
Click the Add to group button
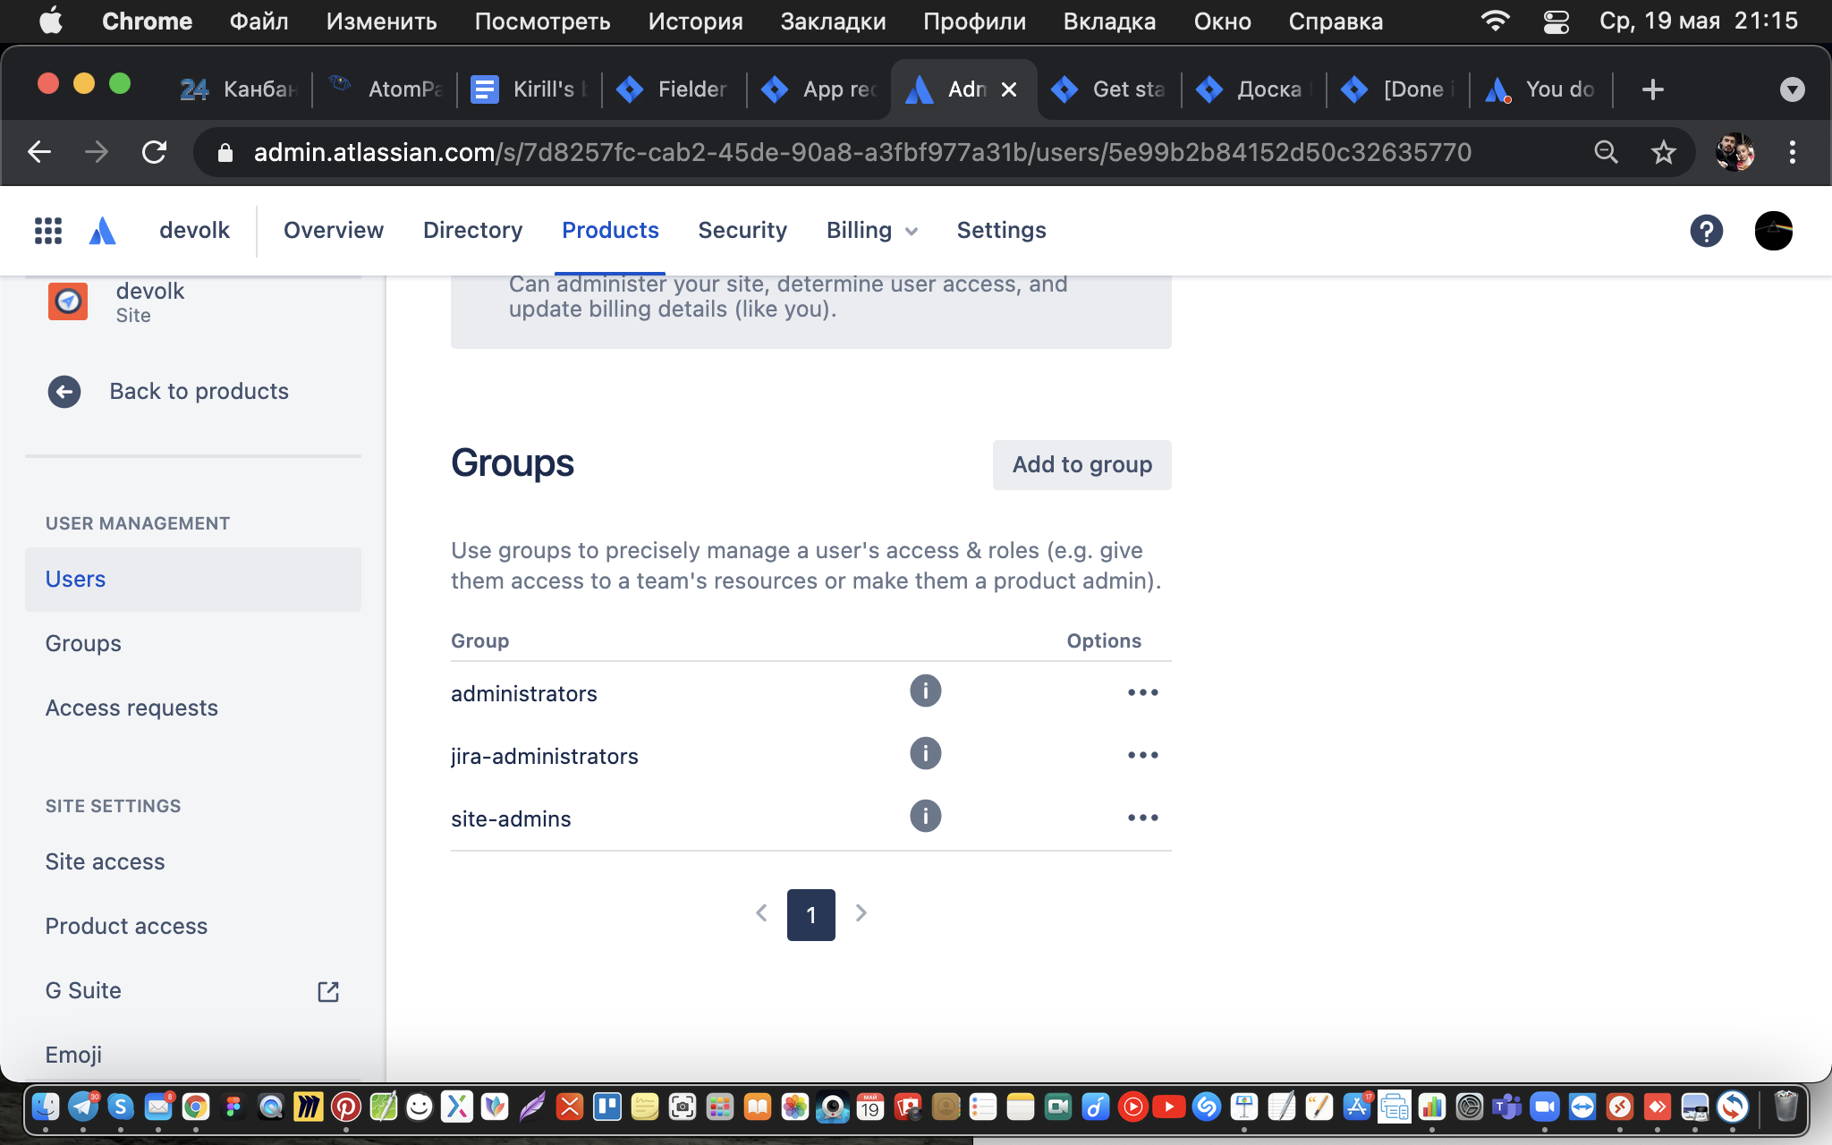(x=1081, y=464)
